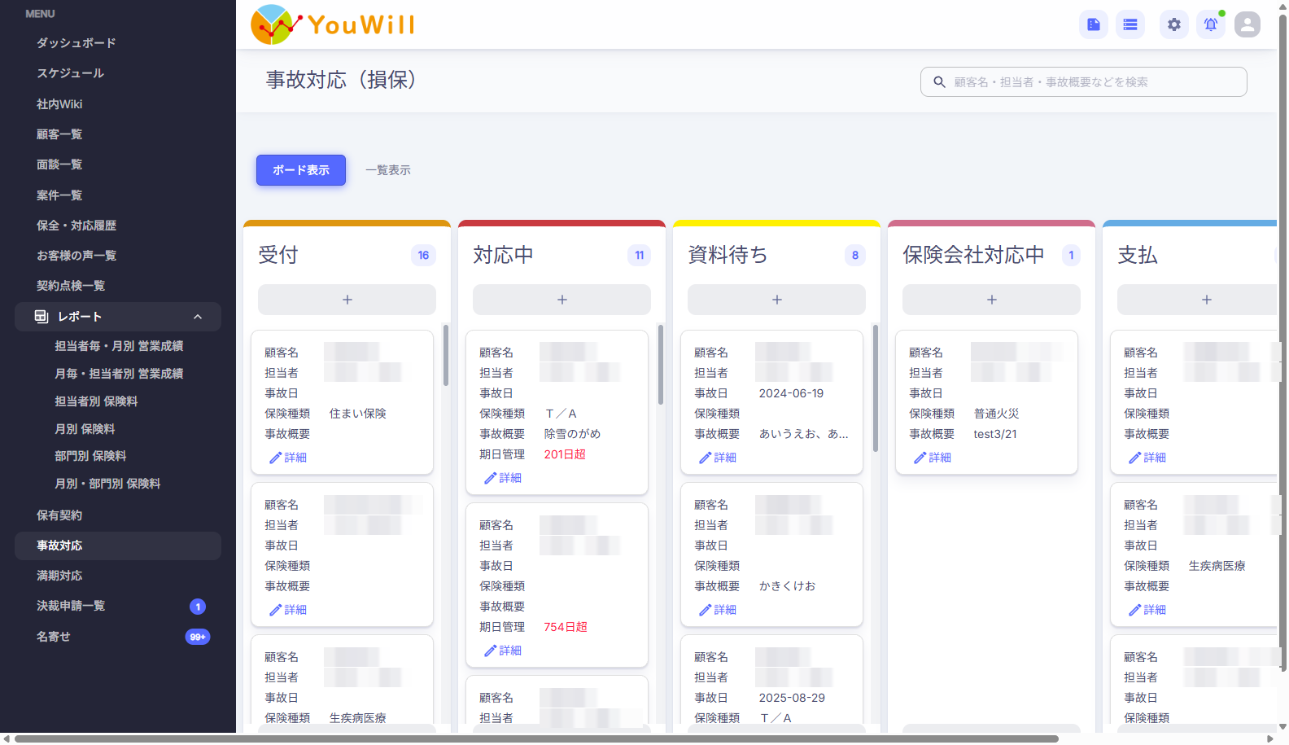Viewport: 1289px width, 745px height.
Task: Switch to ボード表示 view
Action: (301, 170)
